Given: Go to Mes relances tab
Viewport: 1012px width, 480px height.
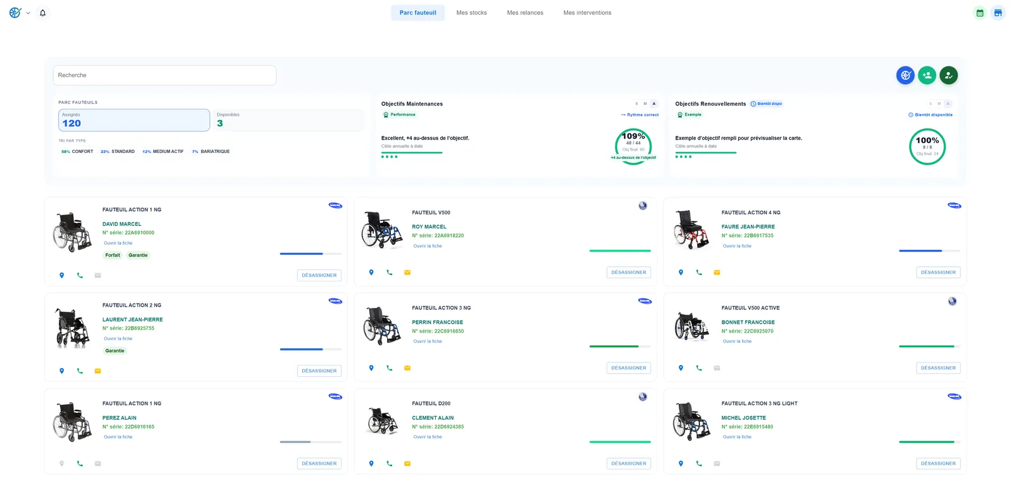Looking at the screenshot, I should [x=525, y=13].
